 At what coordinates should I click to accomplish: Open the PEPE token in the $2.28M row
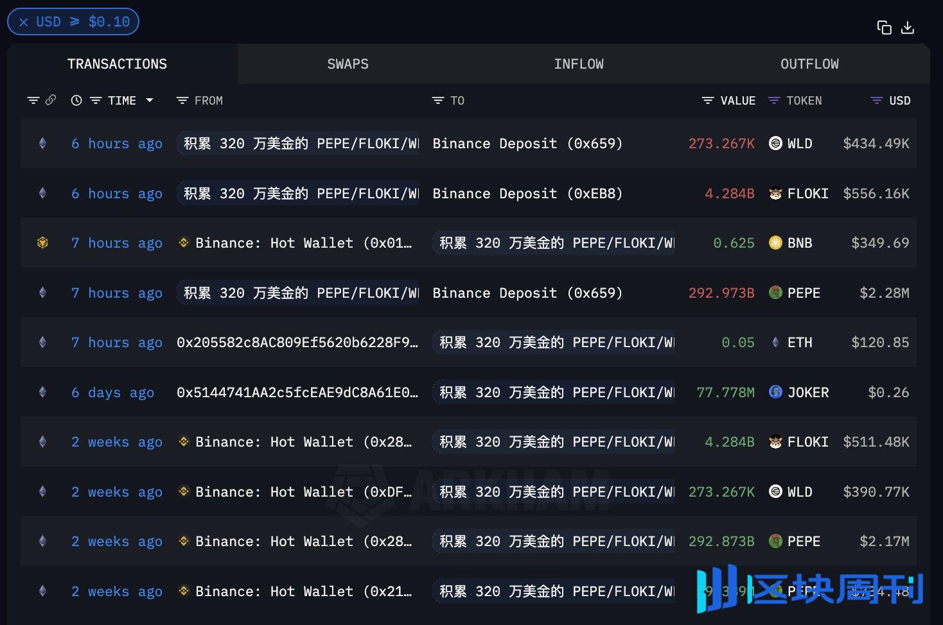point(795,293)
